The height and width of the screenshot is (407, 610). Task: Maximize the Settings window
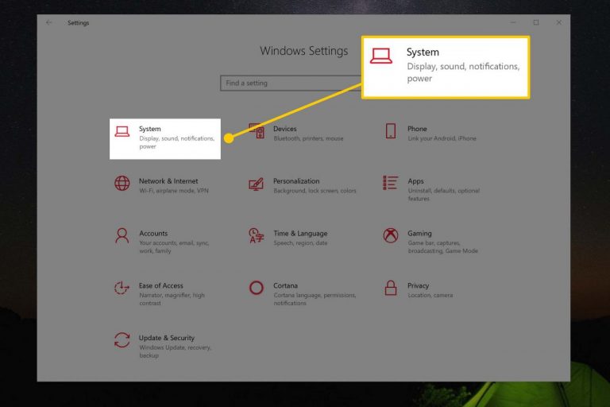536,22
